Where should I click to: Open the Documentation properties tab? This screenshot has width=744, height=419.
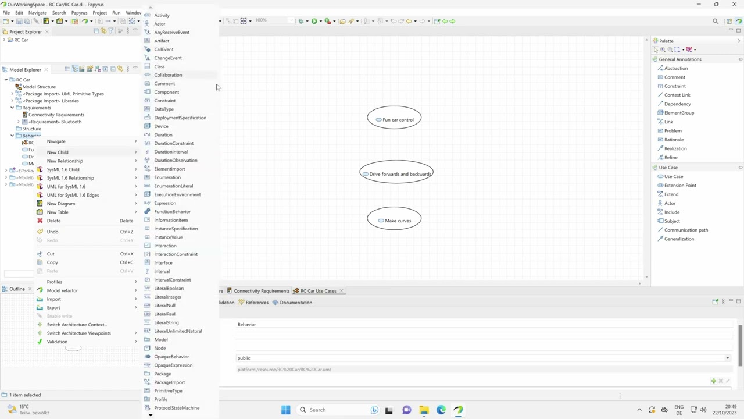[292, 303]
